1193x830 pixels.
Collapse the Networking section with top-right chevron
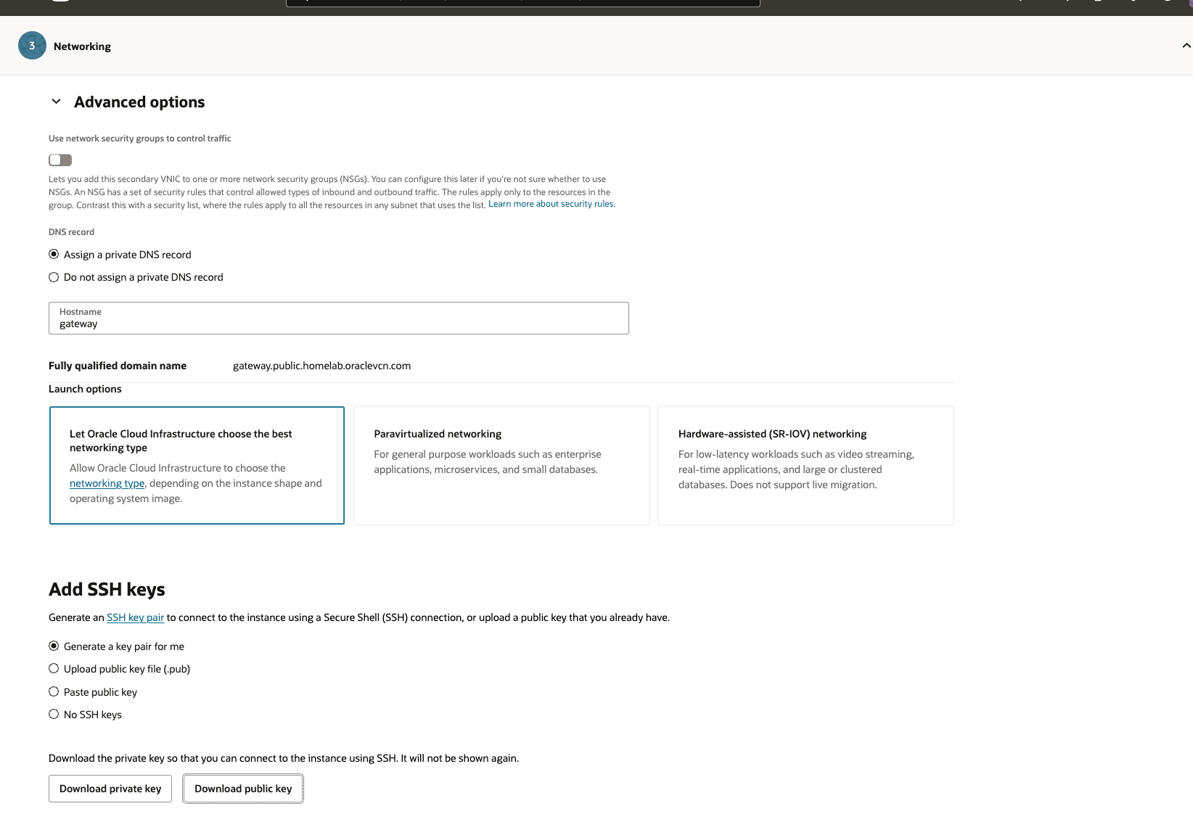coord(1186,46)
